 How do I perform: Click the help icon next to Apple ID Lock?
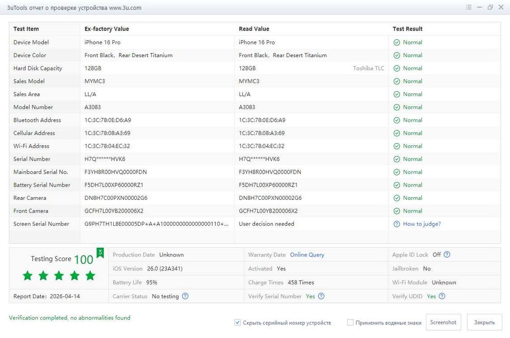click(447, 254)
